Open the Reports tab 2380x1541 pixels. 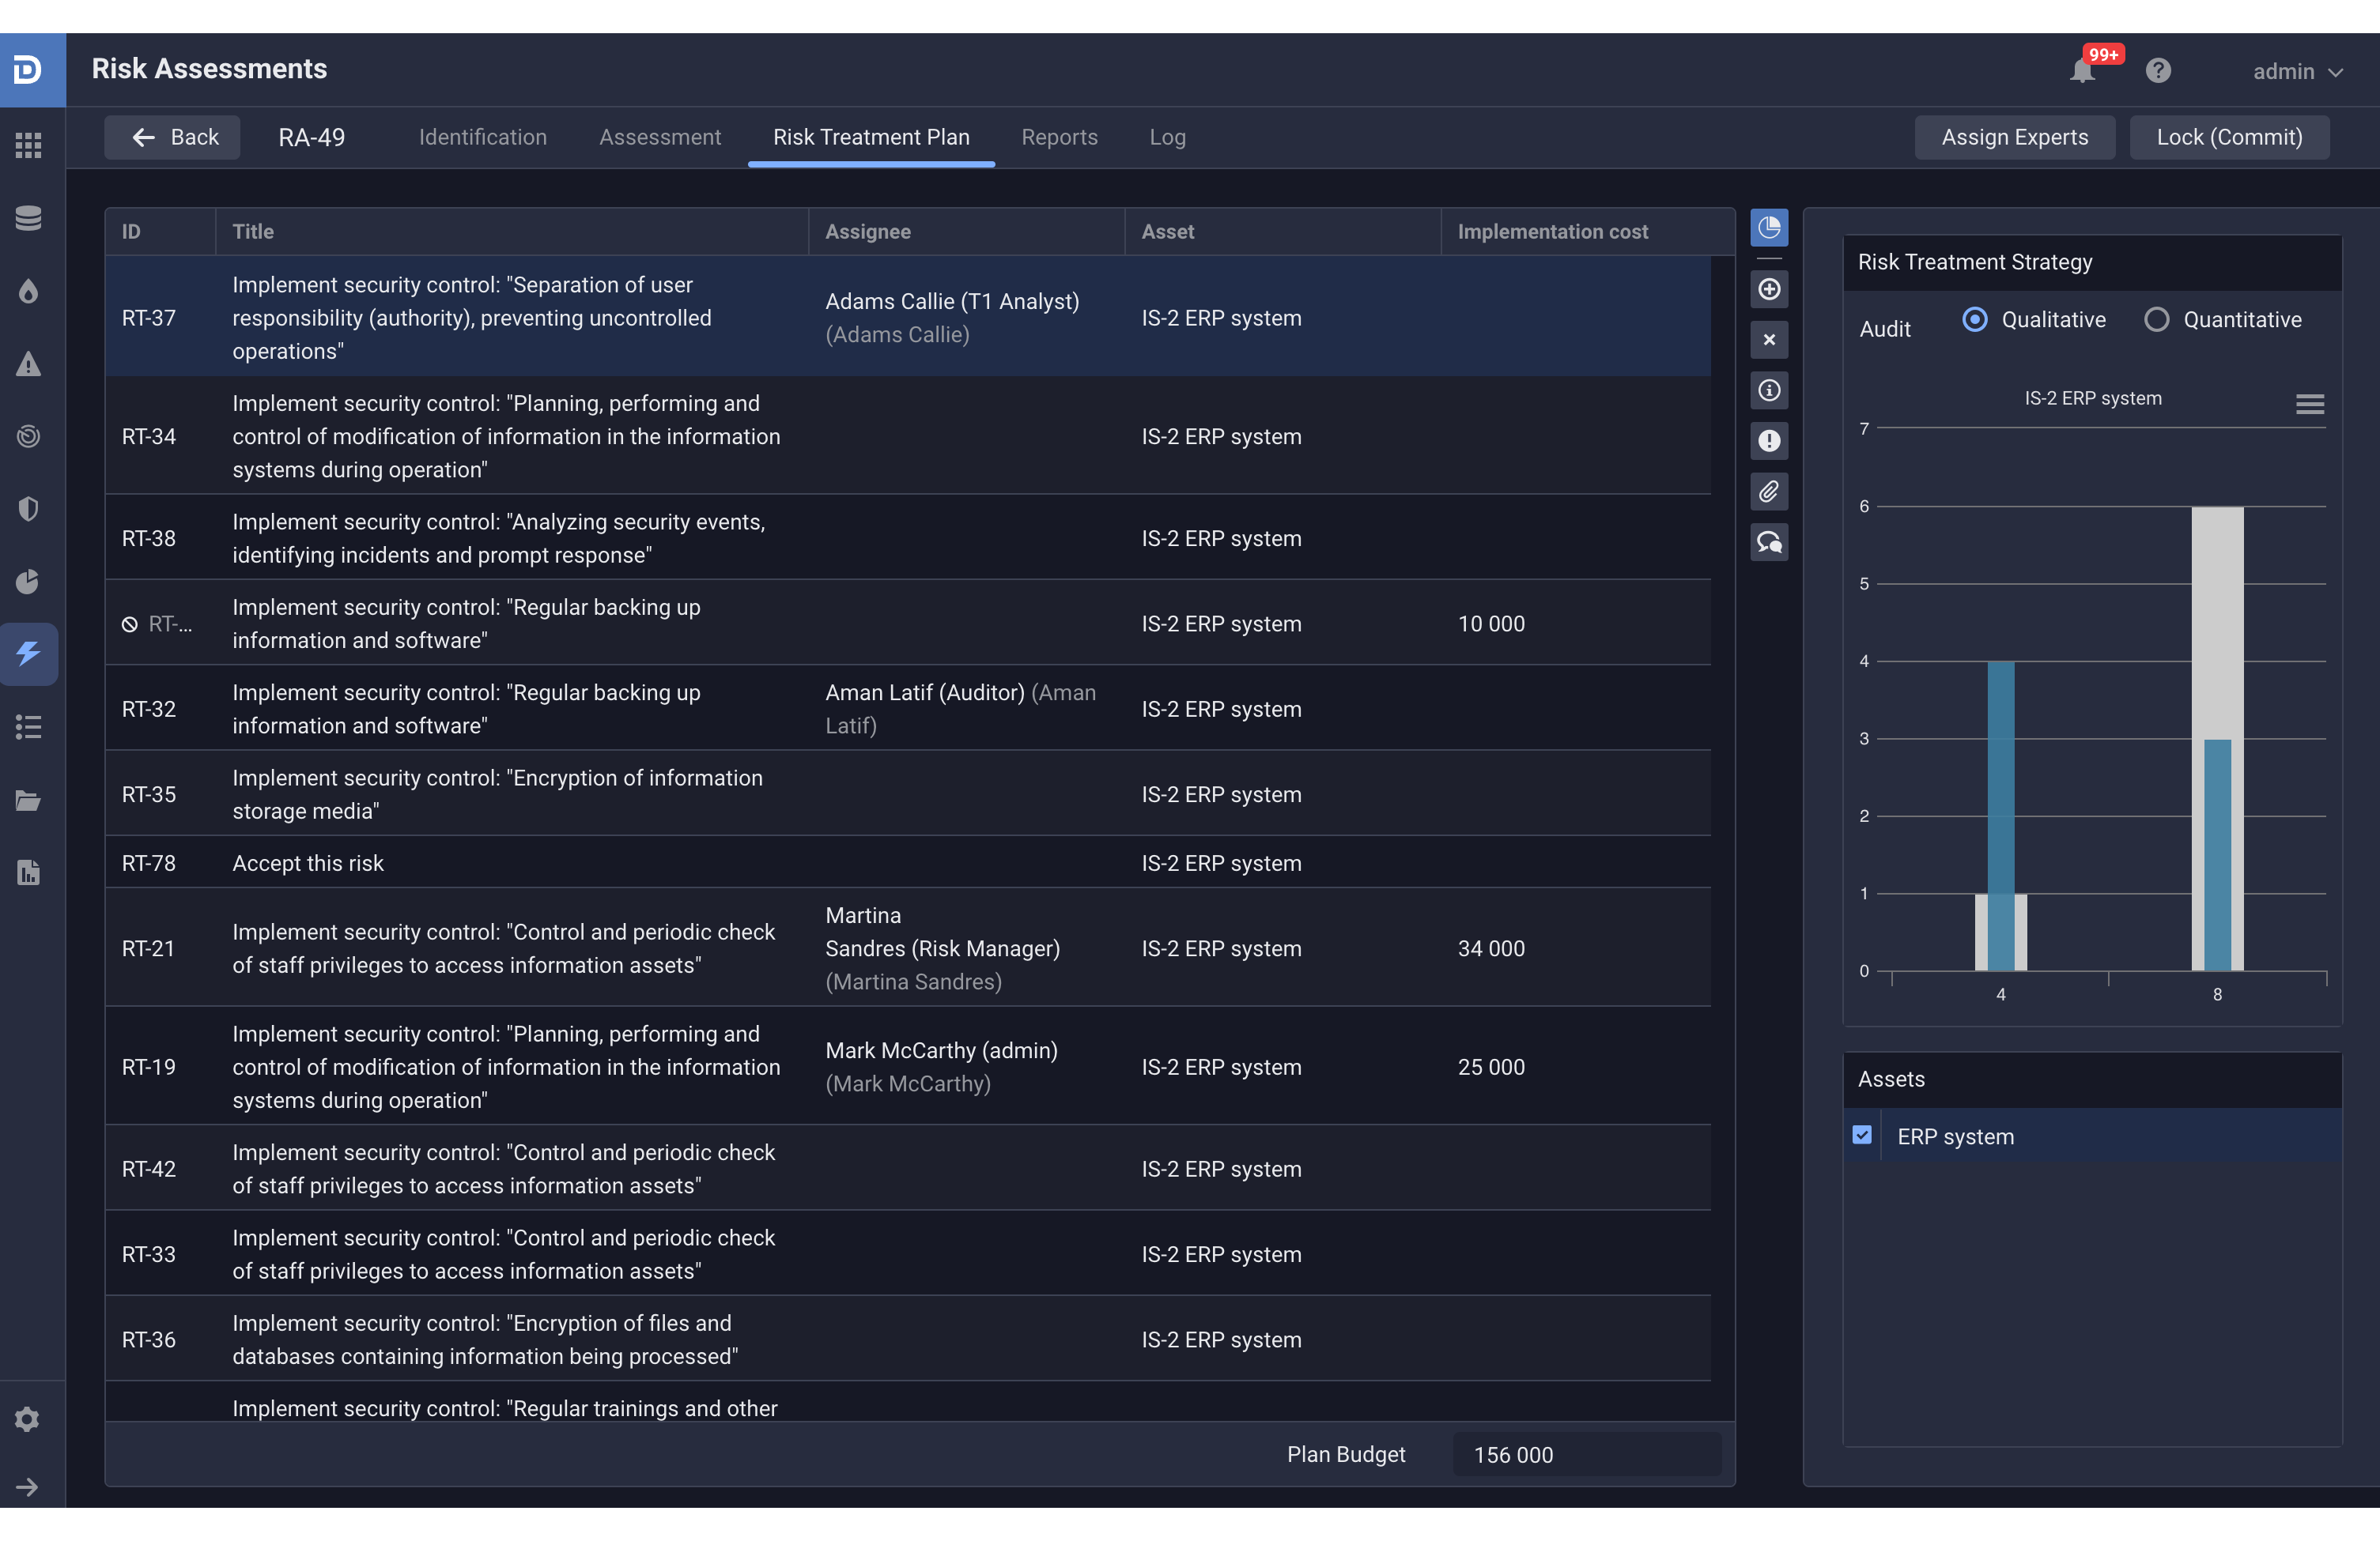click(1059, 137)
